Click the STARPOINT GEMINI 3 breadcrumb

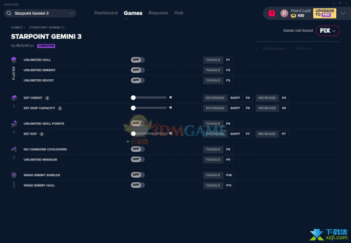click(x=46, y=27)
